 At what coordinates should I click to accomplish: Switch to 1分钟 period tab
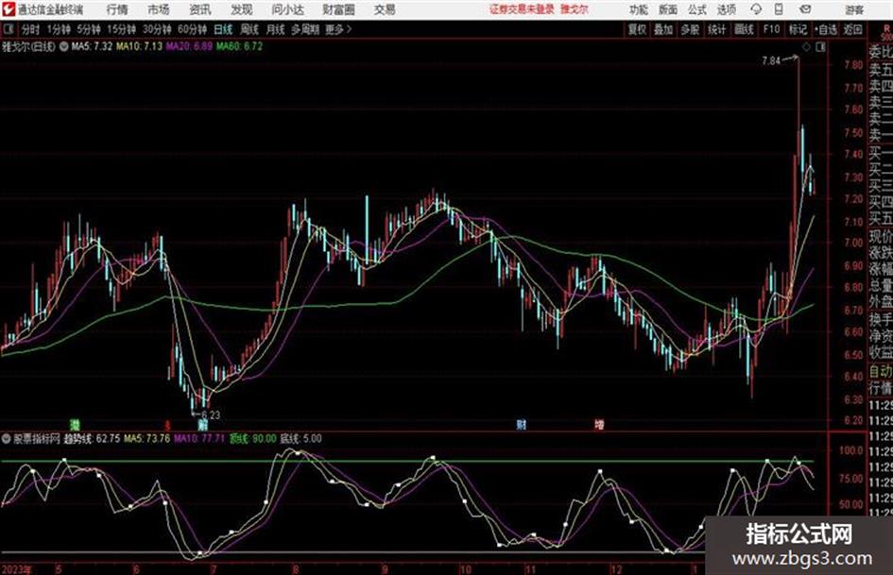tap(58, 29)
